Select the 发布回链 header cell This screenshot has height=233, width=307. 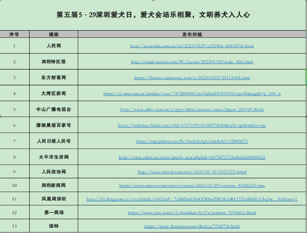coord(192,34)
